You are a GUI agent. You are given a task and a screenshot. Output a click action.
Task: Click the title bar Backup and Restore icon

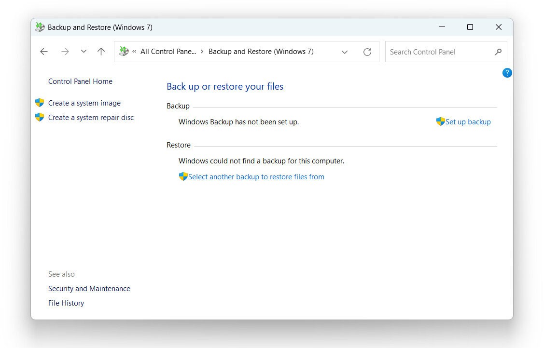[40, 27]
